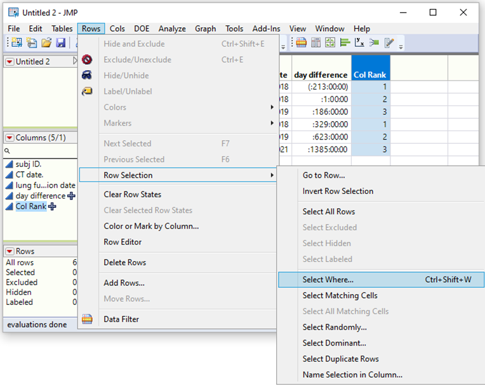Screen dimensions: 485x388
Task: Open the Columns (5/1) red triangle menu
Action: tap(10, 138)
